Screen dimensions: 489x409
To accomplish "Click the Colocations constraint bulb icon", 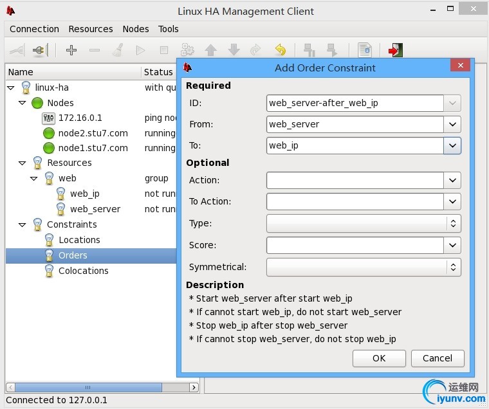I will click(49, 271).
